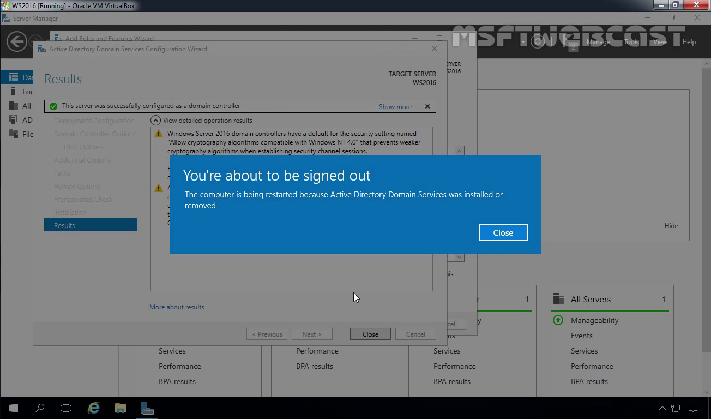Click the wizard's Close button
This screenshot has width=711, height=419.
[x=370, y=334]
